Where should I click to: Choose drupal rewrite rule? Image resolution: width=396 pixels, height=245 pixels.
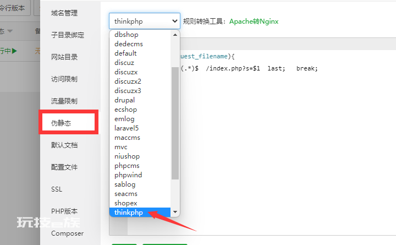140,100
